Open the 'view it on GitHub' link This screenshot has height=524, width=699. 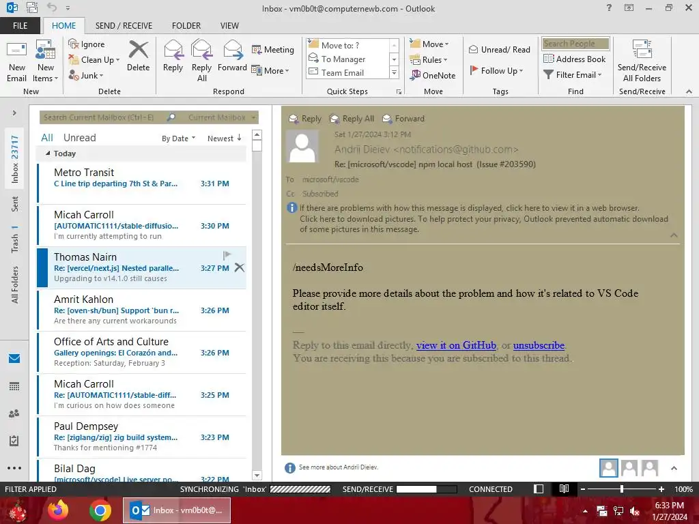click(456, 345)
